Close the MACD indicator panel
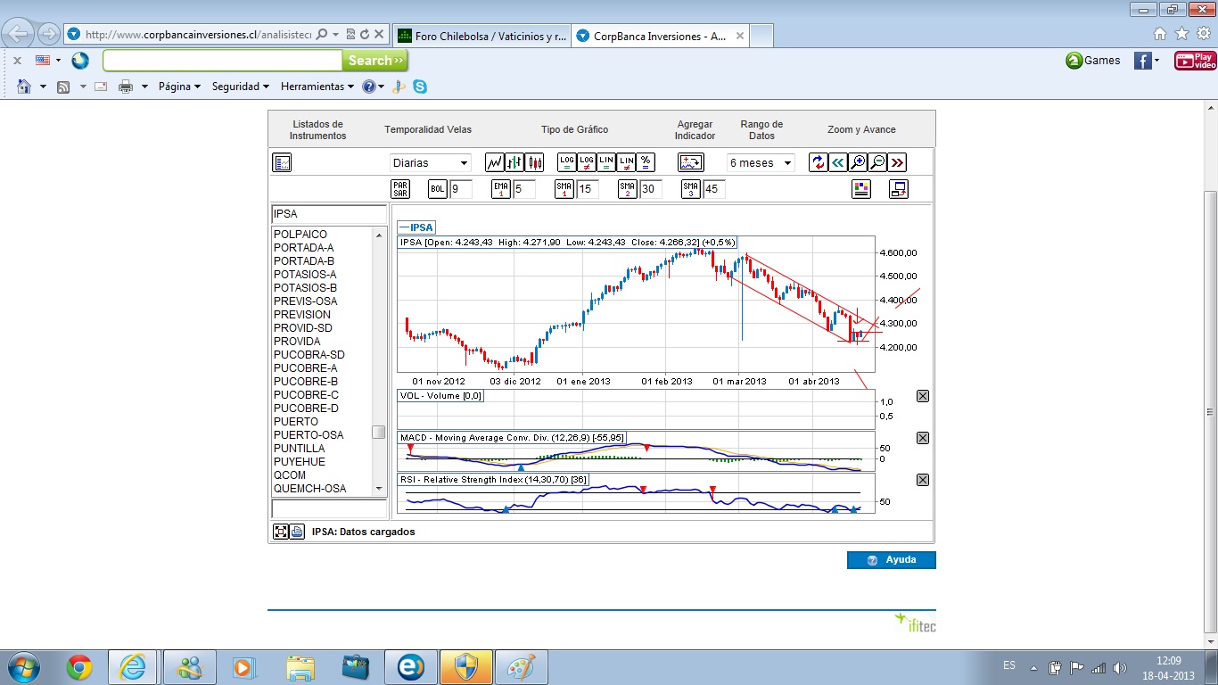 pyautogui.click(x=923, y=438)
